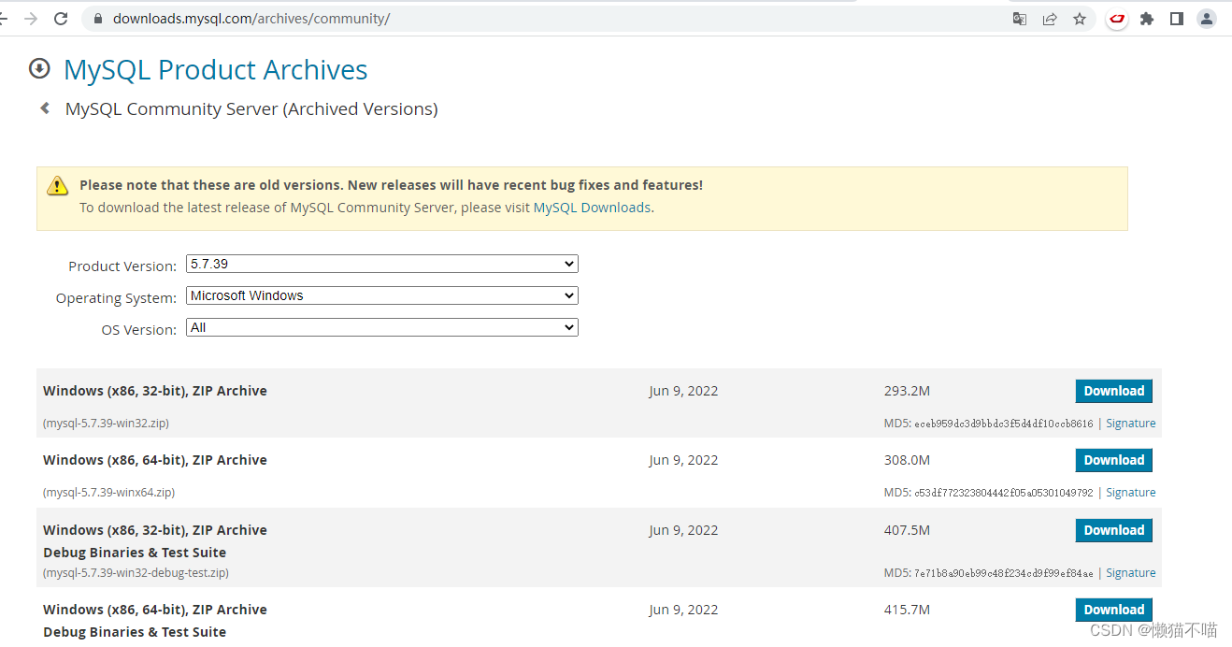1232x647 pixels.
Task: Click MySQL Community Server (Archived Versions) heading
Action: [251, 108]
